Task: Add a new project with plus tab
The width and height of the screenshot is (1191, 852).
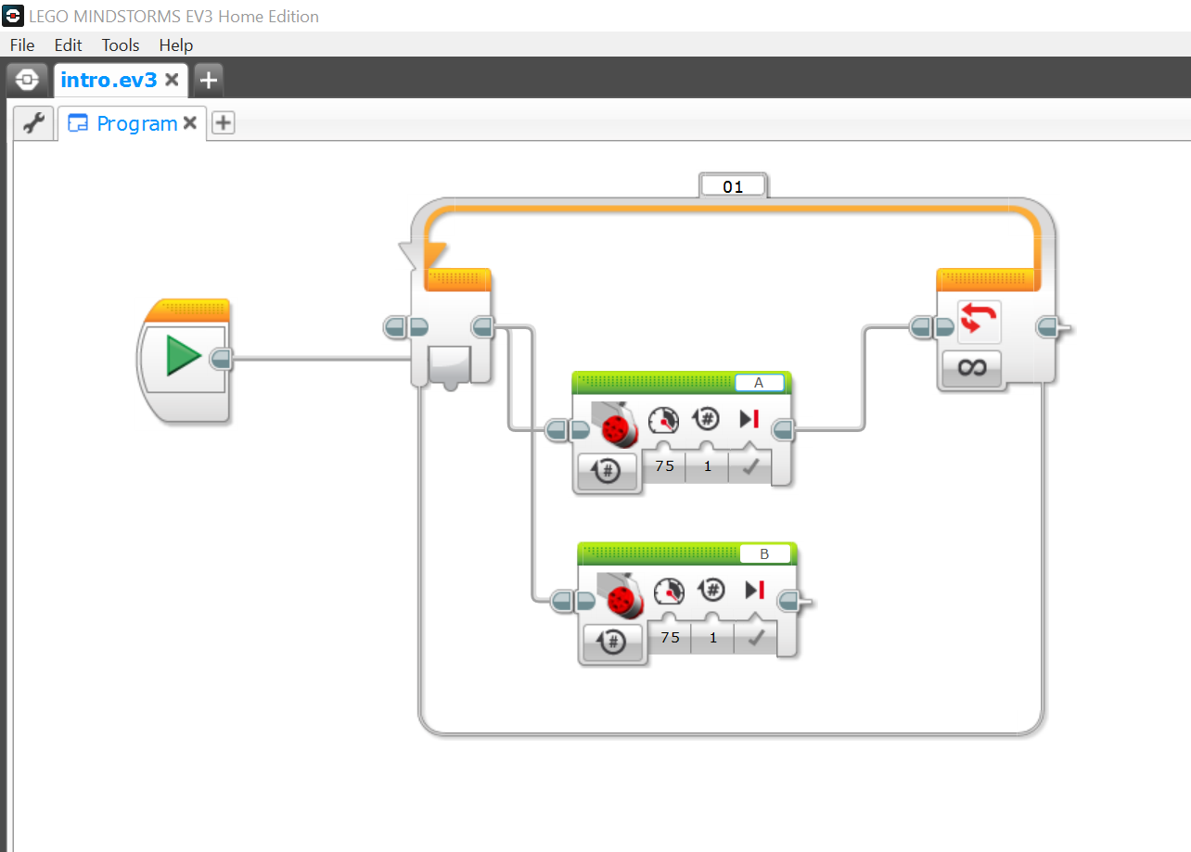Action: point(209,80)
